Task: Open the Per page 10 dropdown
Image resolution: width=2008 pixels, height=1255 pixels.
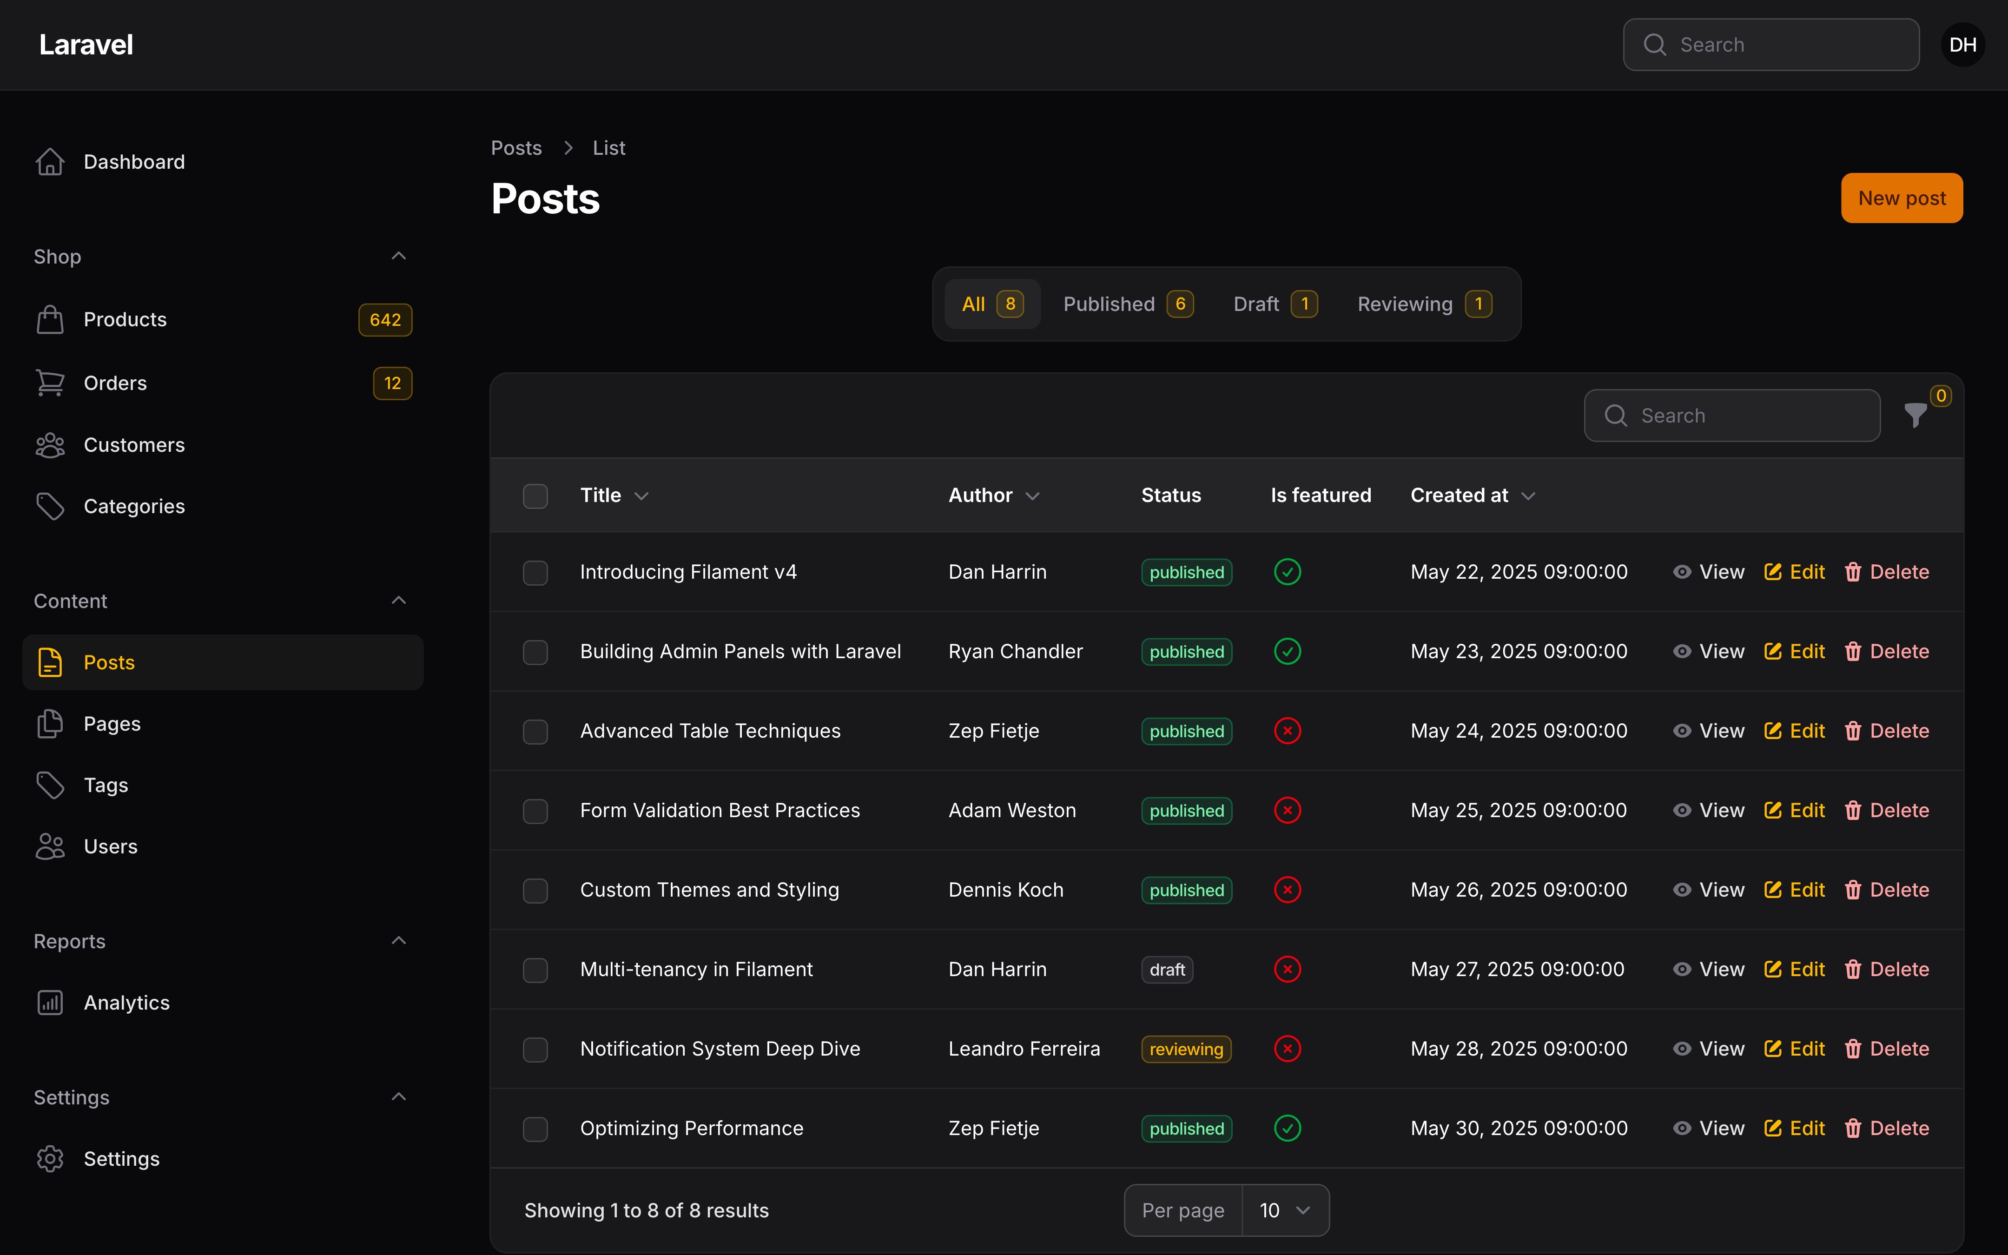Action: pyautogui.click(x=1284, y=1210)
